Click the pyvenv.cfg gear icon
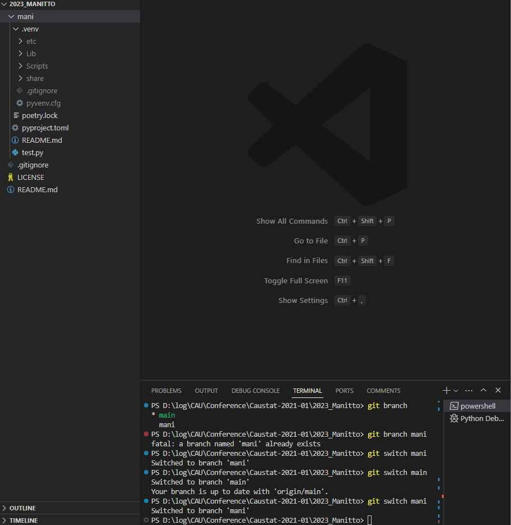The height and width of the screenshot is (525, 511). [20, 103]
